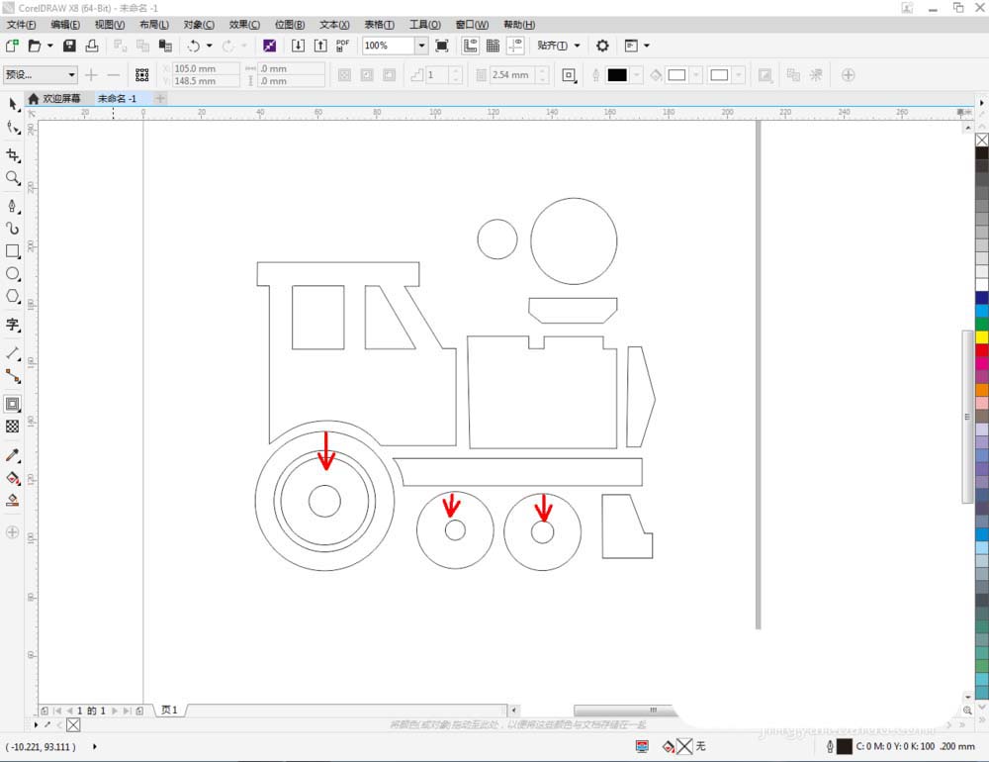The width and height of the screenshot is (989, 762).
Task: Open the zoom level dropdown arrow
Action: click(x=421, y=46)
